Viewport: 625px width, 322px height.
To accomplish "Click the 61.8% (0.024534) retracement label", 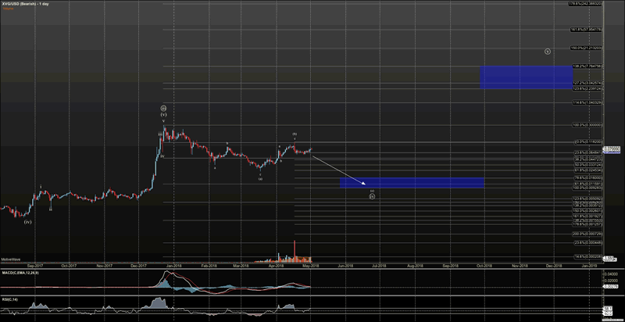I will coord(587,170).
